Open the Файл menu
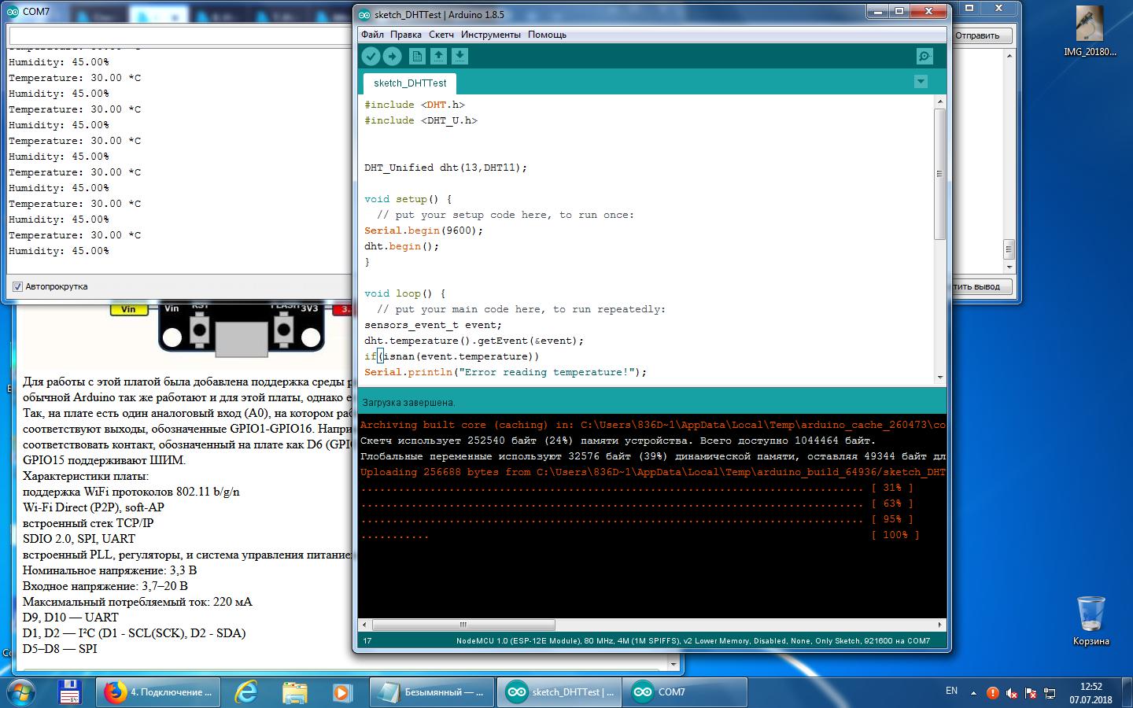1133x708 pixels. click(372, 35)
